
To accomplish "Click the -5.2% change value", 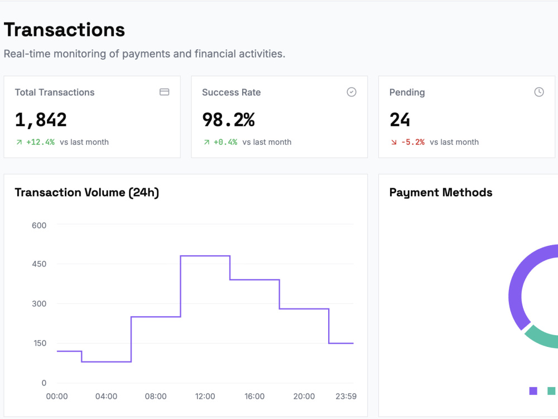I will pos(413,142).
